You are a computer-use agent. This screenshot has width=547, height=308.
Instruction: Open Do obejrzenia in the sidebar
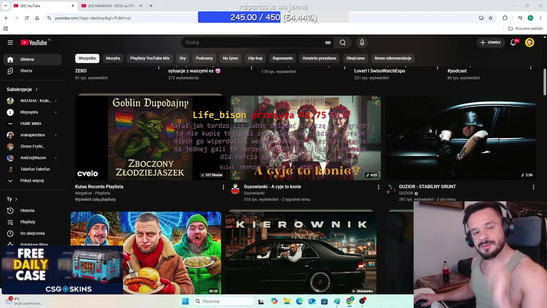click(32, 233)
